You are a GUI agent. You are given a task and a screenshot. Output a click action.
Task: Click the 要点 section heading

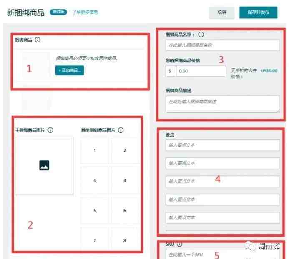[170, 135]
